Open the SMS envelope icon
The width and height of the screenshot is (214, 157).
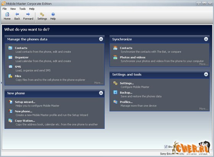pyautogui.click(x=10, y=66)
